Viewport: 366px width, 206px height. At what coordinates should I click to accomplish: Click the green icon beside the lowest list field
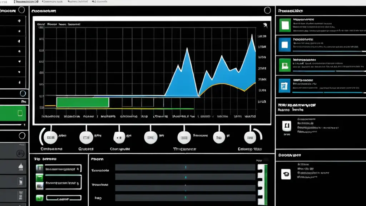tap(40, 198)
